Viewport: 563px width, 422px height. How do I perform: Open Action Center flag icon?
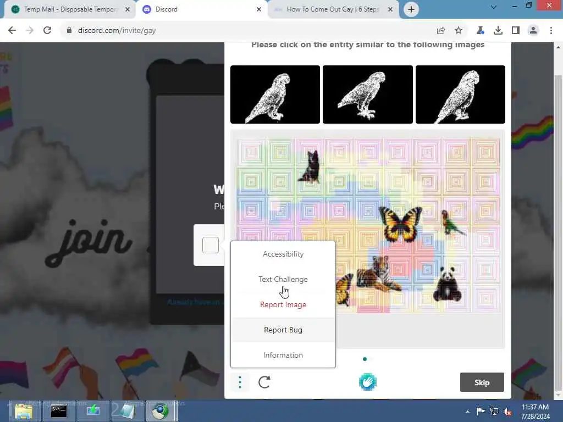click(481, 412)
